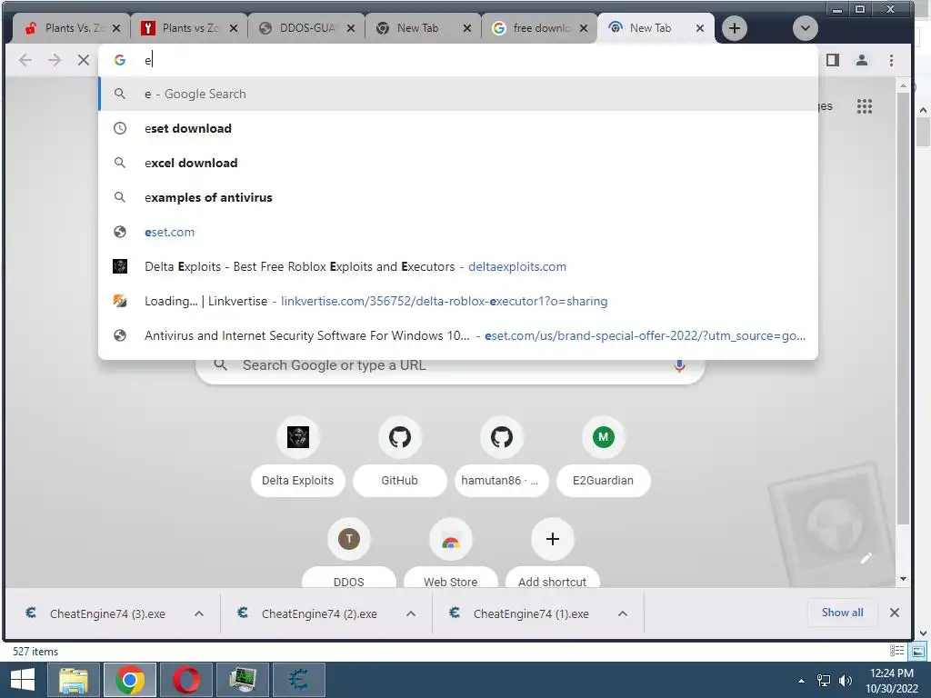This screenshot has width=931, height=698.
Task: Open the Chrome three-dot menu
Action: [891, 60]
